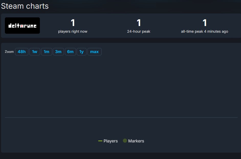The image size is (241, 159).
Task: Click the '24-hour peak' label
Action: pyautogui.click(x=139, y=31)
